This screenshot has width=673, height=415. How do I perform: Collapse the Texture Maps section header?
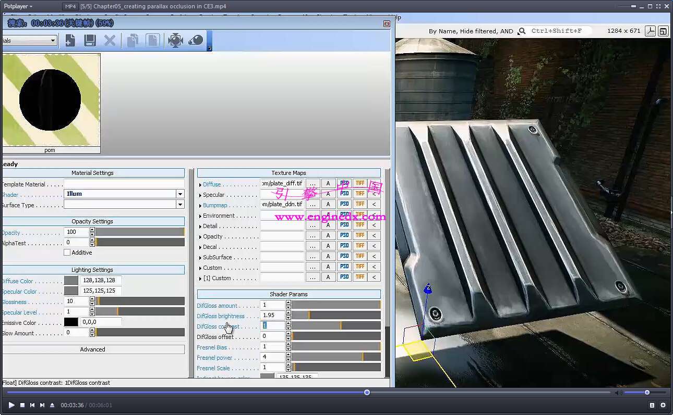click(x=289, y=173)
